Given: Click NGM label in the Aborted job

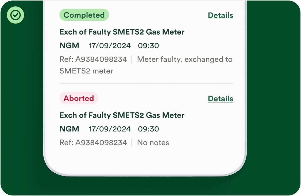Looking at the screenshot, I should (x=69, y=129).
